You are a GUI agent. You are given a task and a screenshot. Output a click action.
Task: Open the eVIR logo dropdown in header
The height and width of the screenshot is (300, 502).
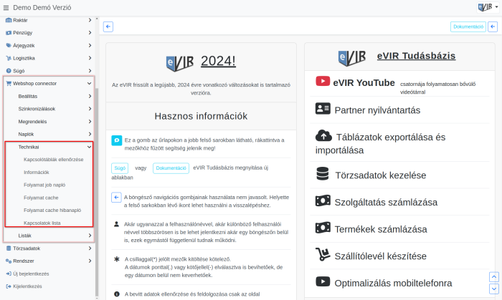pyautogui.click(x=488, y=7)
